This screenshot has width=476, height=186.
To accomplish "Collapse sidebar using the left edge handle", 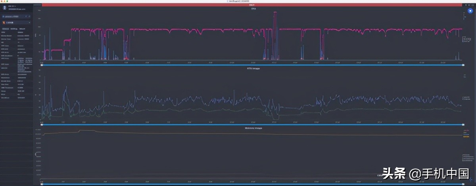I will pos(36,154).
